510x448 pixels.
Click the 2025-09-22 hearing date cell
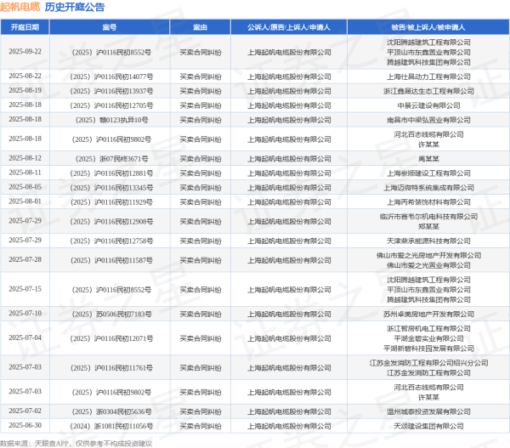(x=25, y=52)
